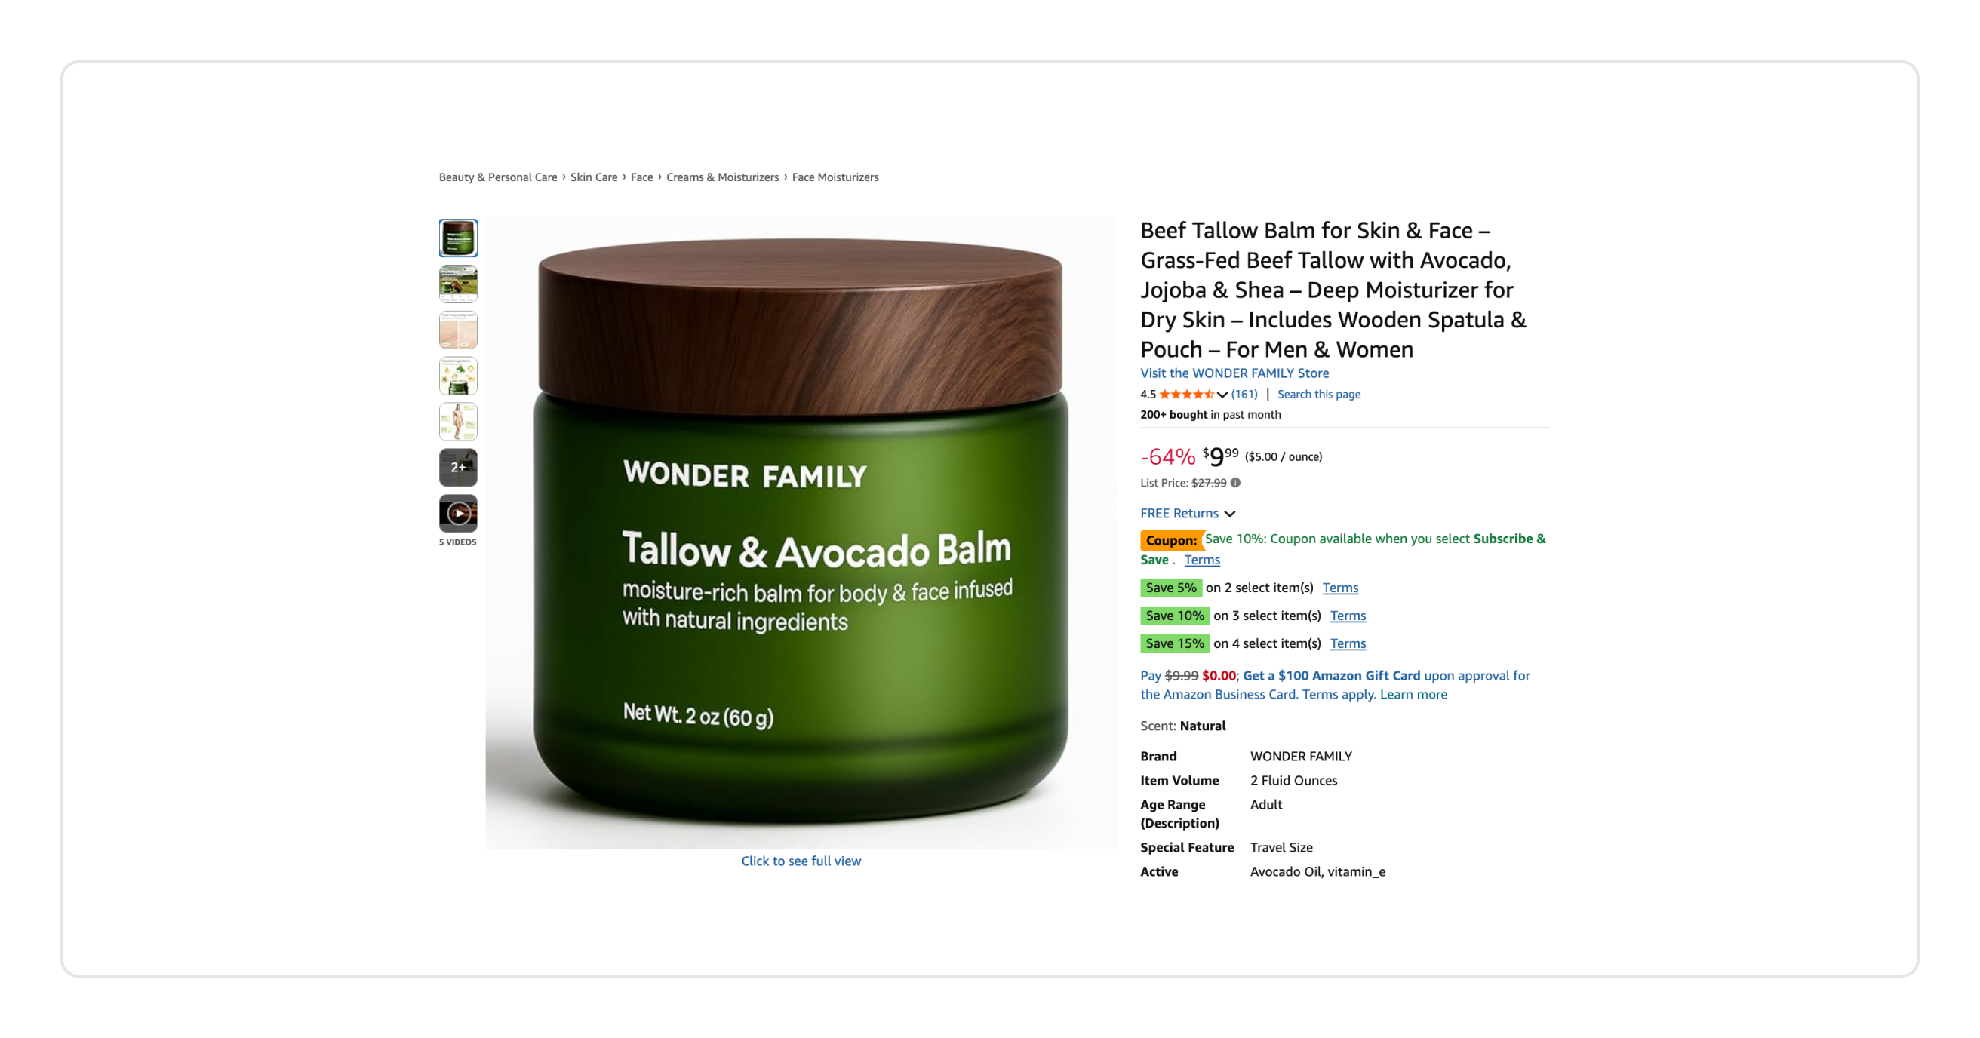1980x1038 pixels.
Task: Open the 161 customer reviews link
Action: point(1244,394)
